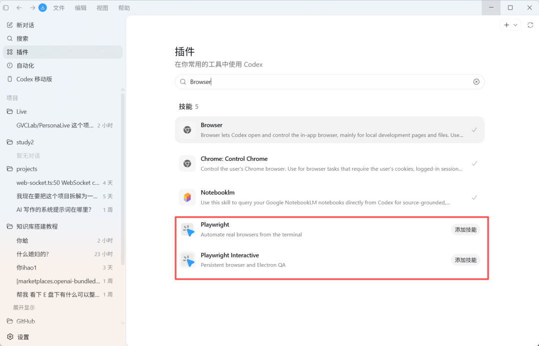Go back with the left arrow icon

(x=19, y=7)
